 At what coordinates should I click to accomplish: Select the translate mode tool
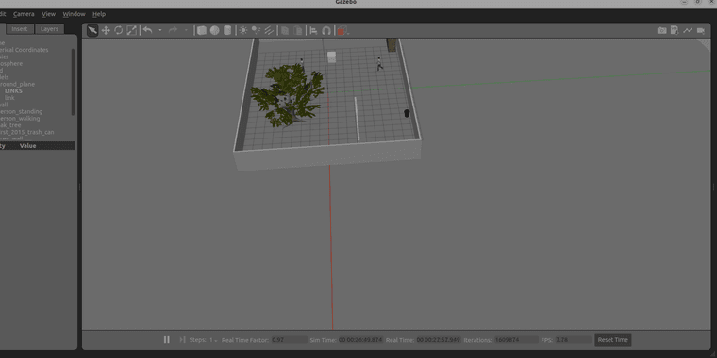coord(106,30)
